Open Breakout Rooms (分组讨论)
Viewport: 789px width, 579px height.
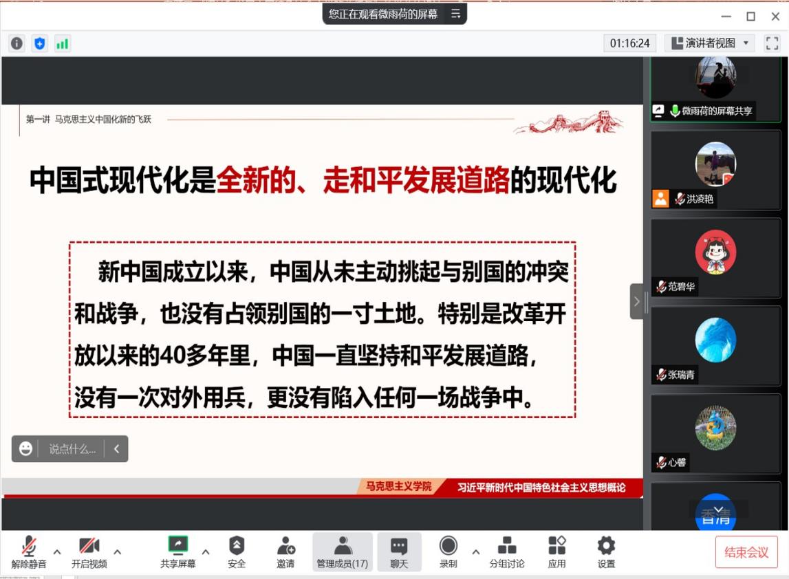coord(506,552)
